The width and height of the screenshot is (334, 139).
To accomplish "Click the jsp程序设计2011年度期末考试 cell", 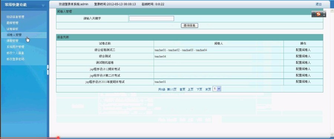I will (105, 82).
